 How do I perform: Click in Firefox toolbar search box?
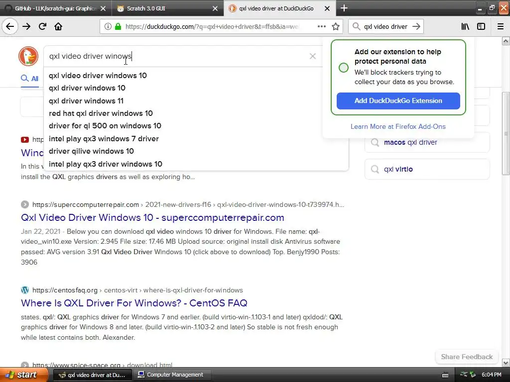385,27
